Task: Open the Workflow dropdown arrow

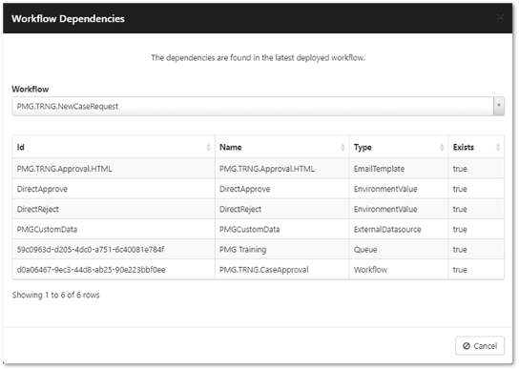Action: coord(499,106)
